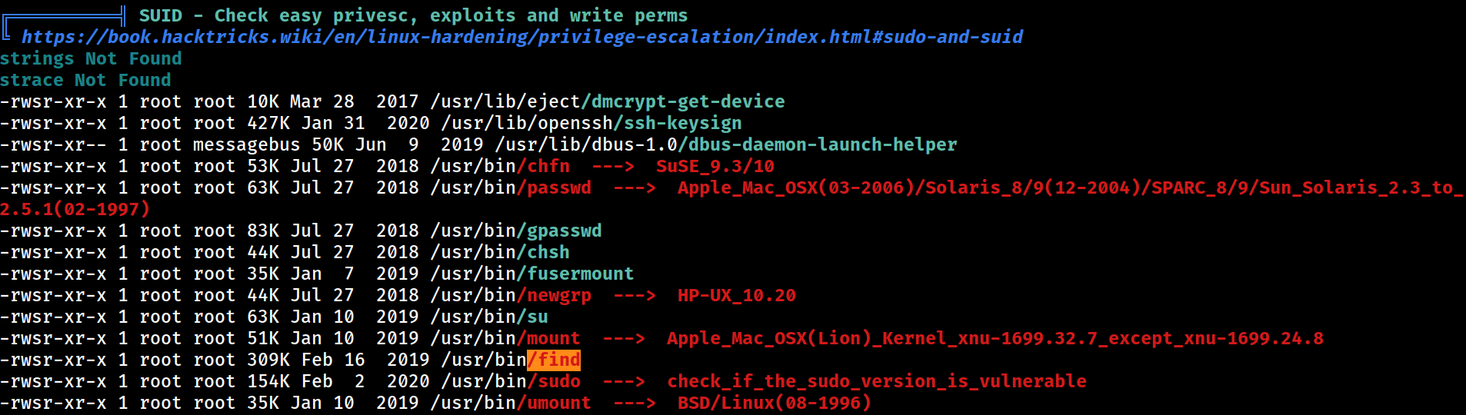Open the hacktricks privilege-escalation URL
The width and height of the screenshot is (1466, 415).
(x=522, y=37)
